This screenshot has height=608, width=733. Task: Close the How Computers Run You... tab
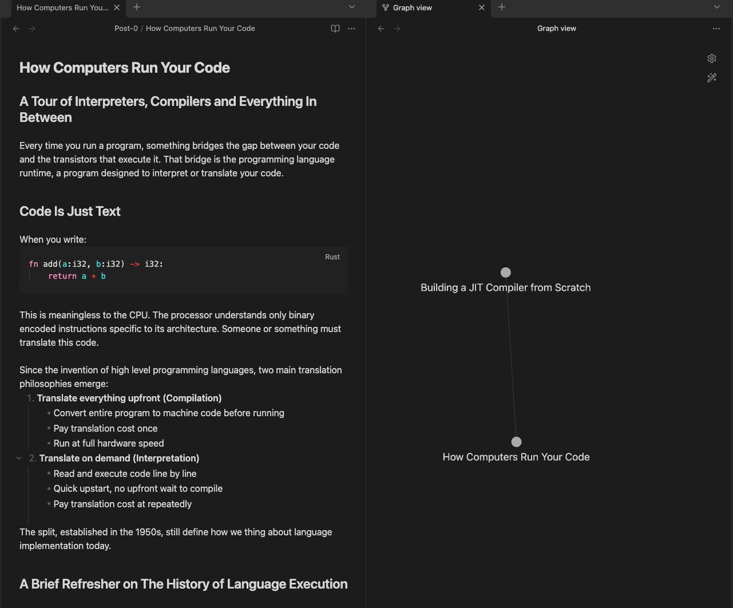coord(117,7)
